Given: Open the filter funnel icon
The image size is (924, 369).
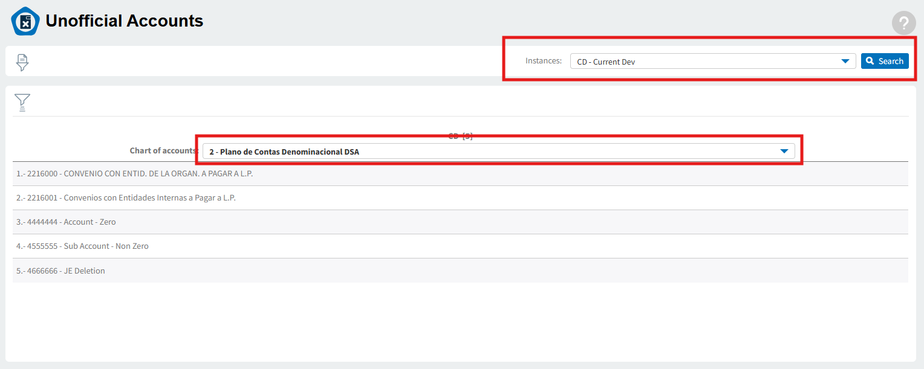Looking at the screenshot, I should coord(22,102).
